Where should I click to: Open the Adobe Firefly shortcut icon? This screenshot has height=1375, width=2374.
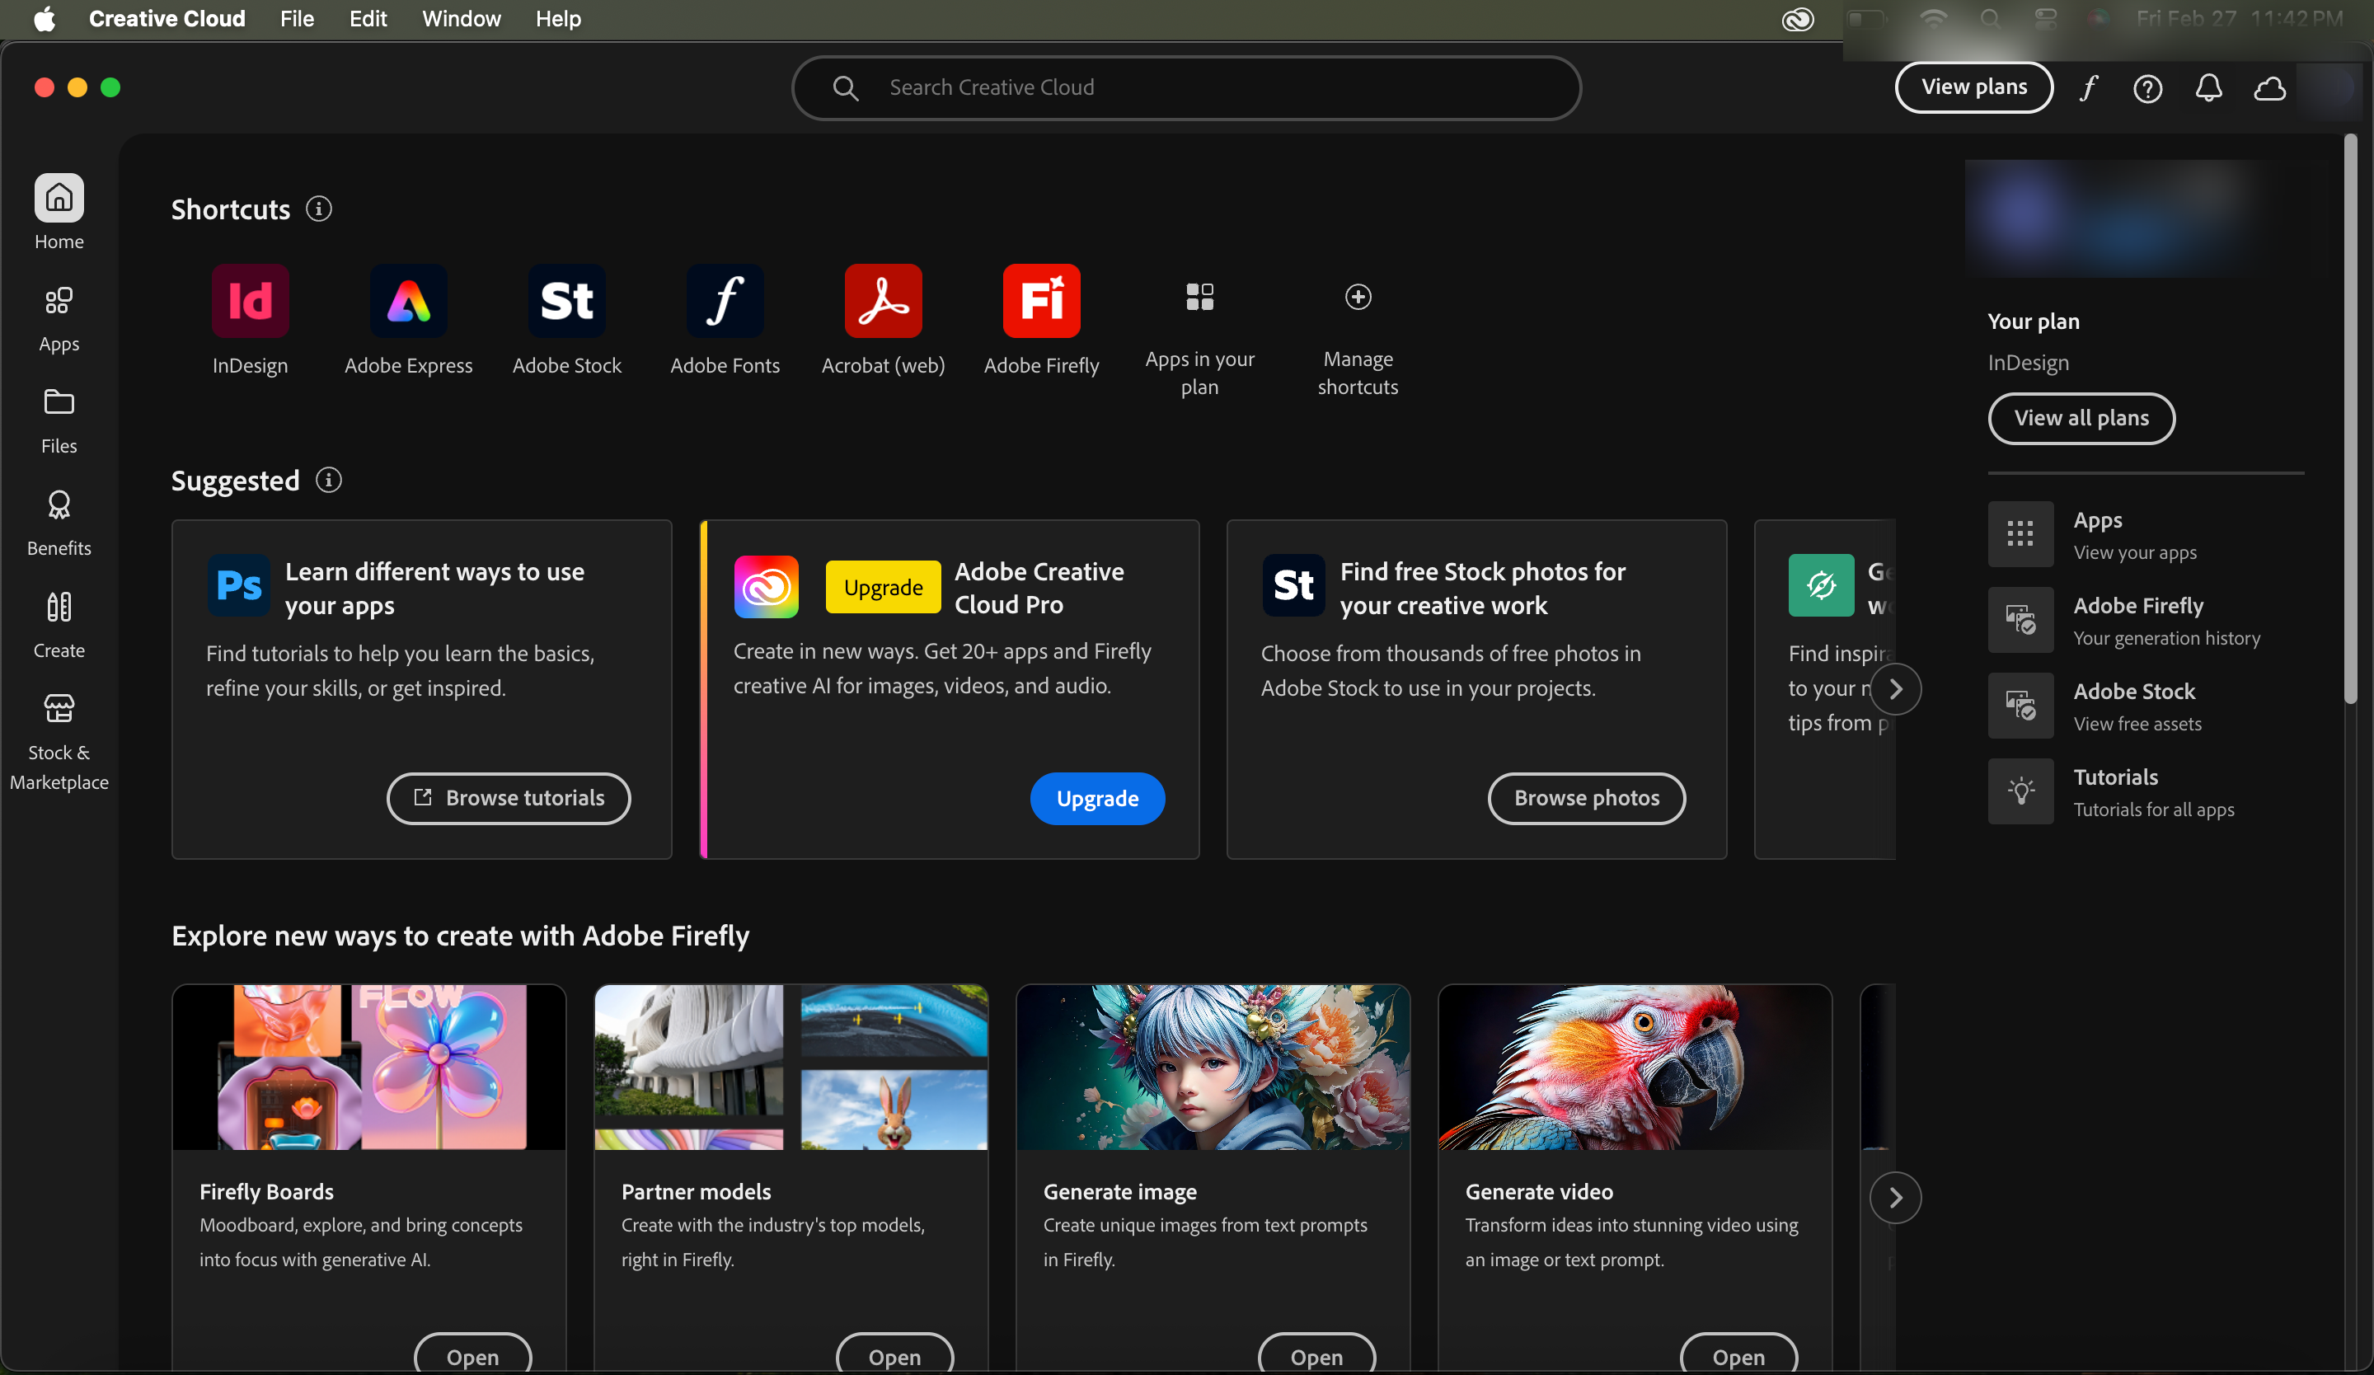point(1041,300)
